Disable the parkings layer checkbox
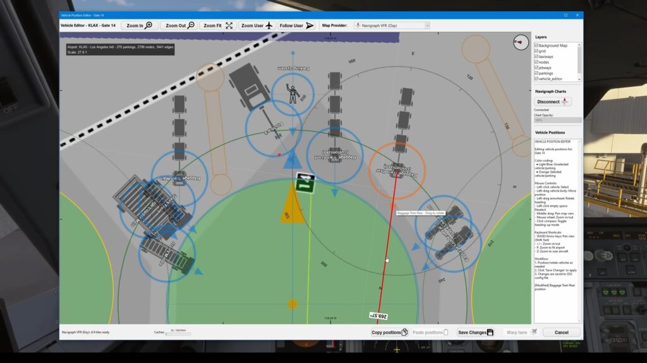This screenshot has height=363, width=647. (x=536, y=73)
